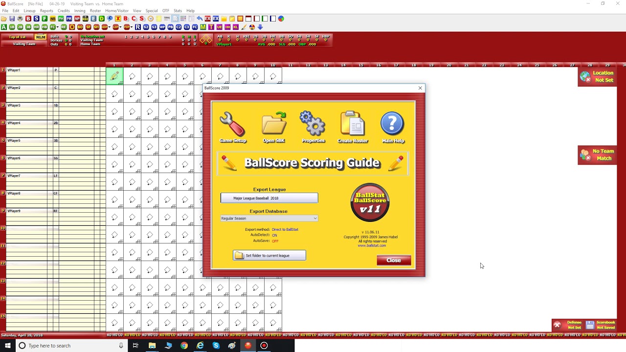626x352 pixels.
Task: Click the blue PB passed ball icon
Action: click(x=170, y=27)
